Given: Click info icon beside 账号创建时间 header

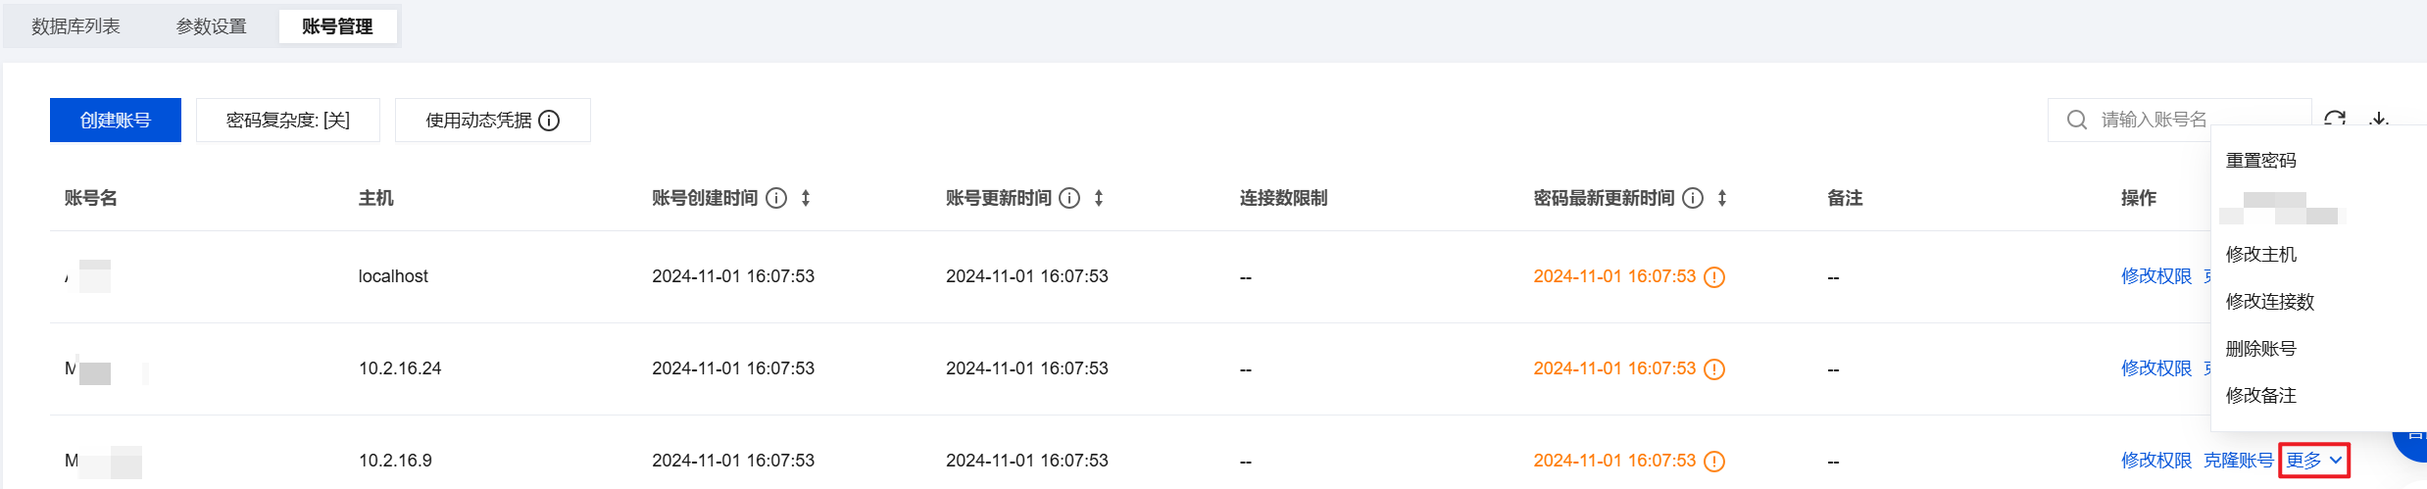Looking at the screenshot, I should click(x=776, y=198).
